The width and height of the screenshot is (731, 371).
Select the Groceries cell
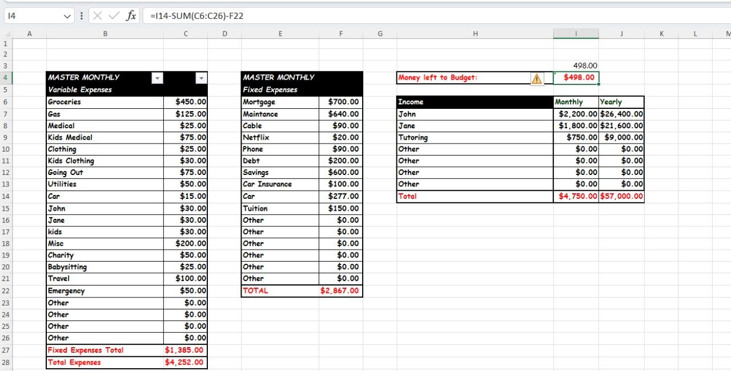pyautogui.click(x=105, y=102)
